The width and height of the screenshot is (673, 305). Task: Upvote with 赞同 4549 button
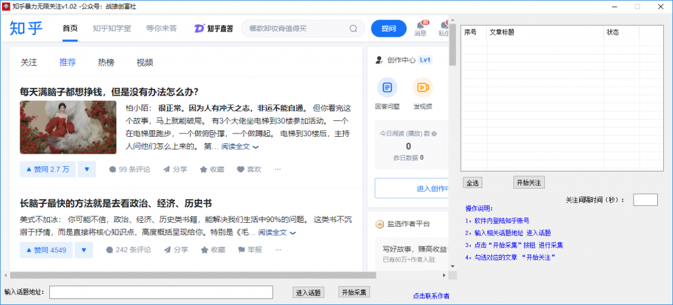pyautogui.click(x=47, y=250)
